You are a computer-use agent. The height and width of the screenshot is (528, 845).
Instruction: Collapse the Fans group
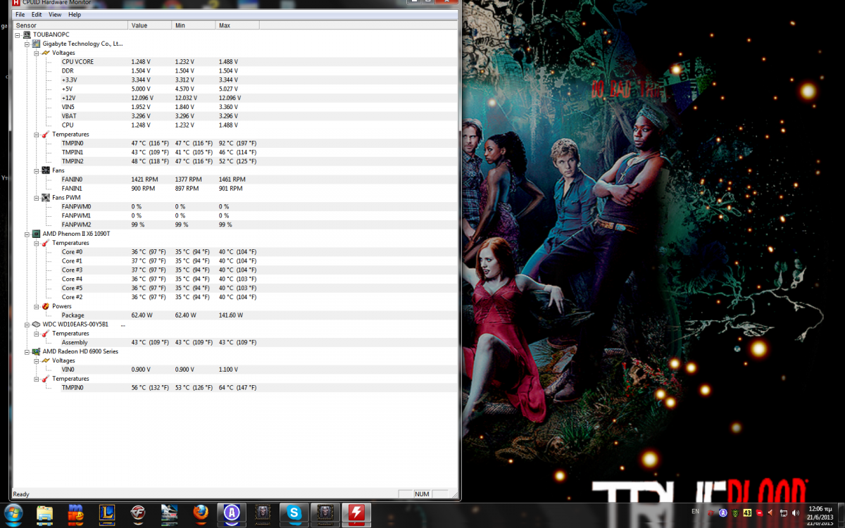coord(36,170)
